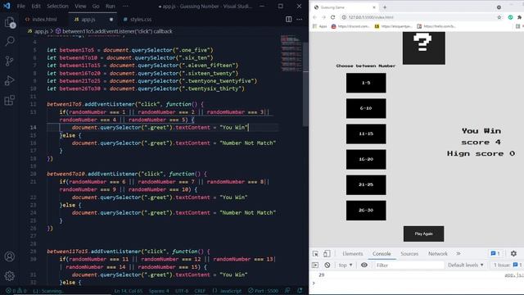Toggle the DevTools device toolbar
Screen dimensions: 524x295
pyautogui.click(x=327, y=254)
